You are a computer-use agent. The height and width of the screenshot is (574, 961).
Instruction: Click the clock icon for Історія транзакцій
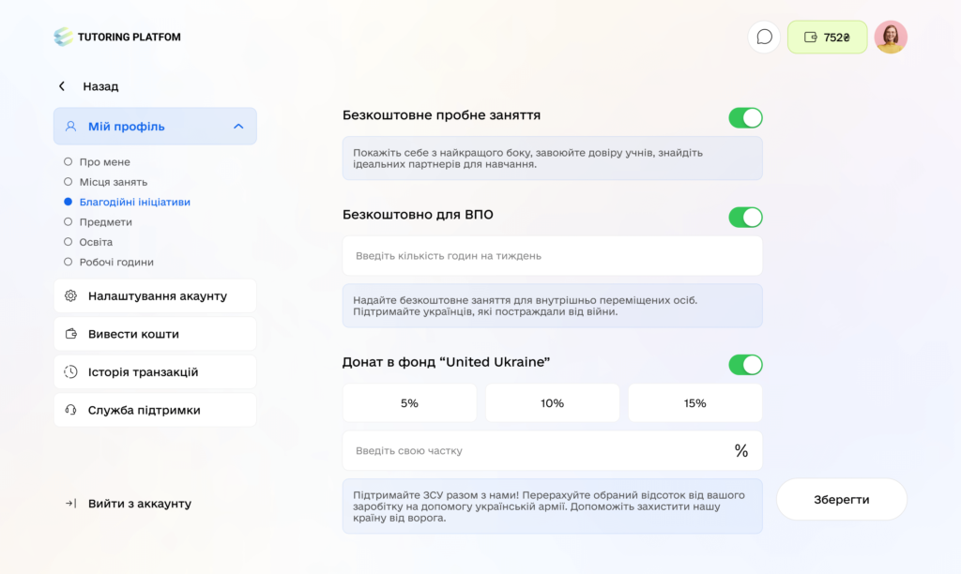pyautogui.click(x=70, y=372)
